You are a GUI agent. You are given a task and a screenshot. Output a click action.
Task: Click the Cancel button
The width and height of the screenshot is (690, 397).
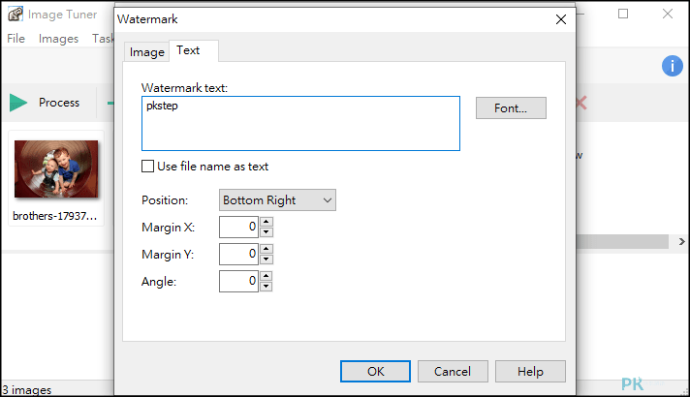(x=453, y=372)
